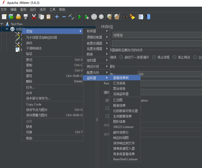The height and width of the screenshot is (168, 202).
Task: Click the Save test plan floppy icon
Action: click(x=26, y=17)
